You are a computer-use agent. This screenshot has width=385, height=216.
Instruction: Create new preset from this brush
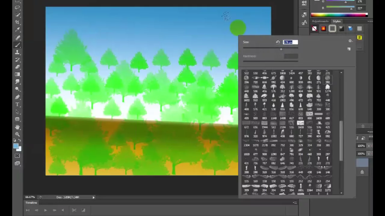pos(349,49)
